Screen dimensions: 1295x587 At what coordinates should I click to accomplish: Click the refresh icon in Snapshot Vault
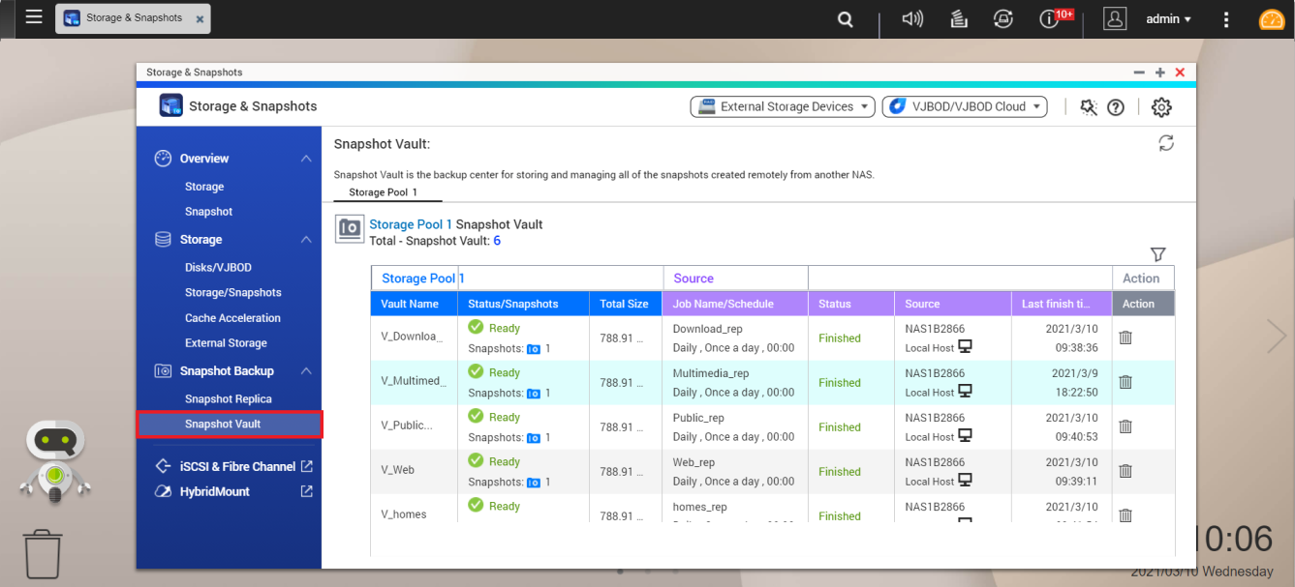pyautogui.click(x=1166, y=143)
